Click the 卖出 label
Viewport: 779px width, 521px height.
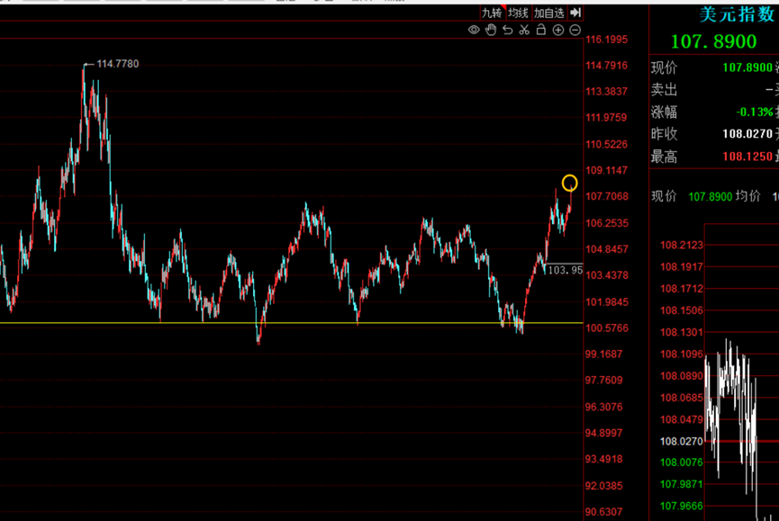[x=665, y=90]
